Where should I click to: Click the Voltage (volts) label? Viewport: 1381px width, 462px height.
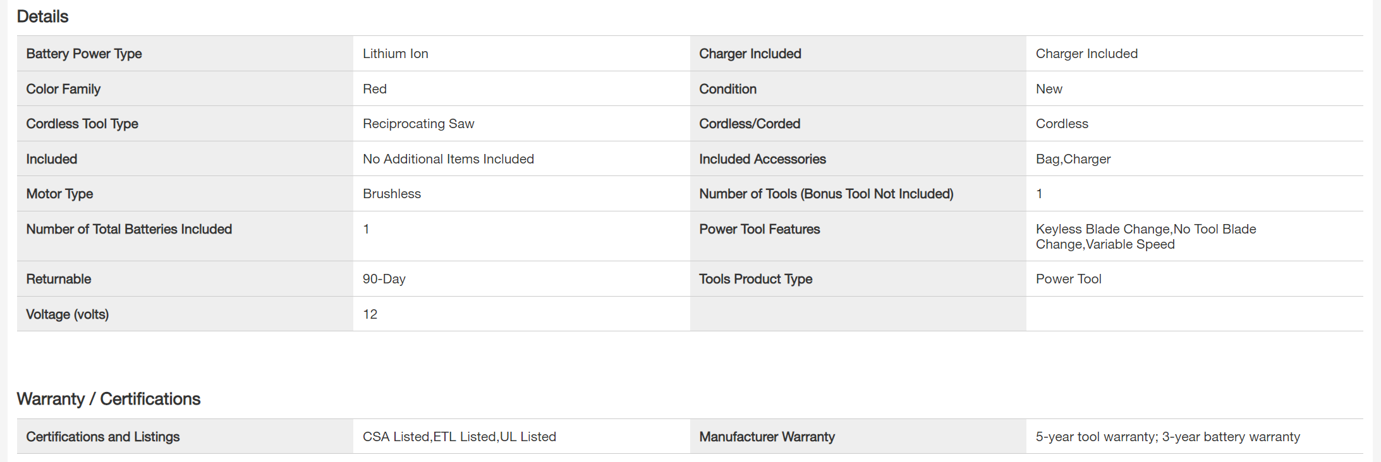(67, 314)
